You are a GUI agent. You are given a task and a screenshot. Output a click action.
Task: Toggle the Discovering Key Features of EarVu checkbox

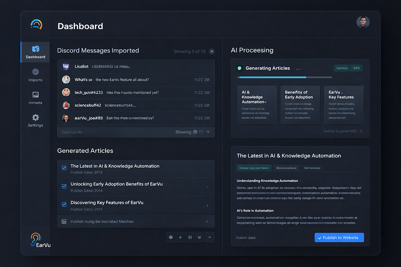point(64,205)
